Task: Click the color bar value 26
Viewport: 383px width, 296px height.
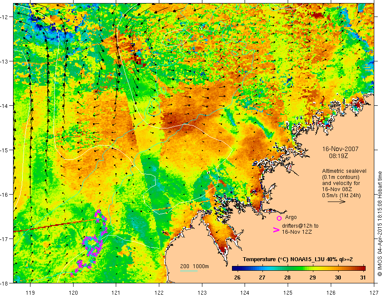Action: click(237, 277)
